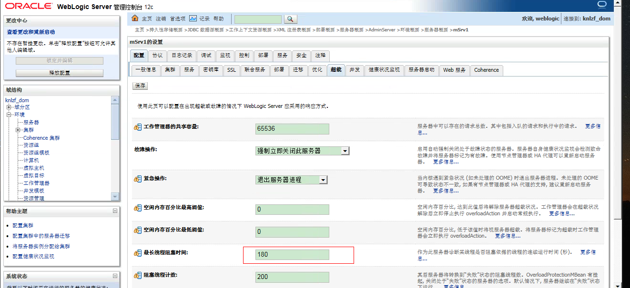Viewport: 630px width, 288px height.
Task: Click the 查看更改和重新启动 link
Action: [x=31, y=32]
